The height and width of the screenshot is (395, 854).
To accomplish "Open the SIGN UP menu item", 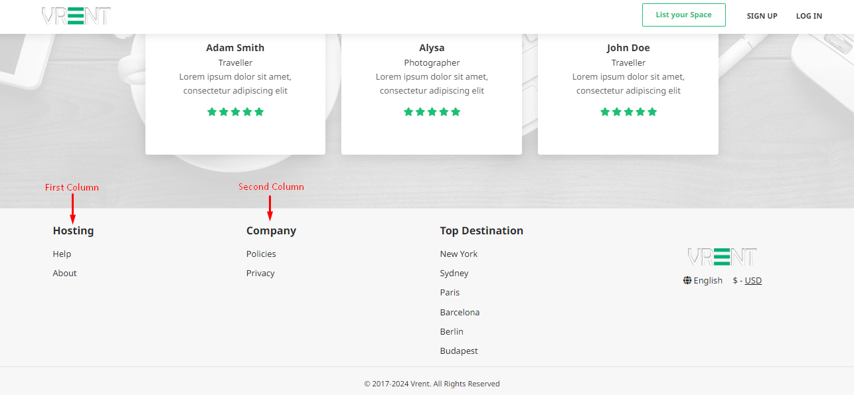I will [762, 16].
